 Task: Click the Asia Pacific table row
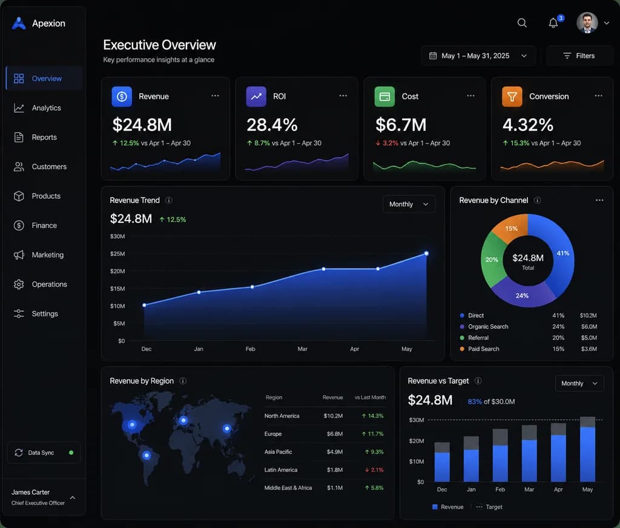pyautogui.click(x=325, y=452)
